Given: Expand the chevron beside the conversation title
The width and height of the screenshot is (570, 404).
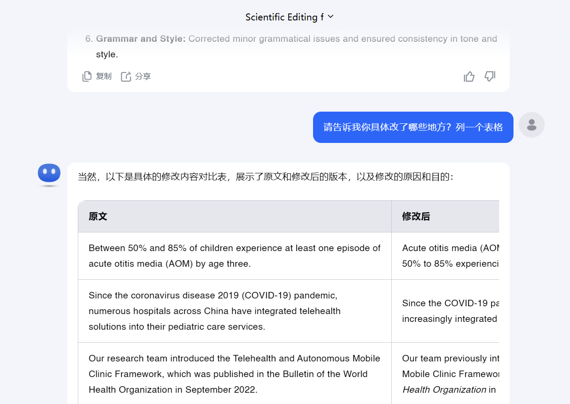Looking at the screenshot, I should tap(331, 17).
